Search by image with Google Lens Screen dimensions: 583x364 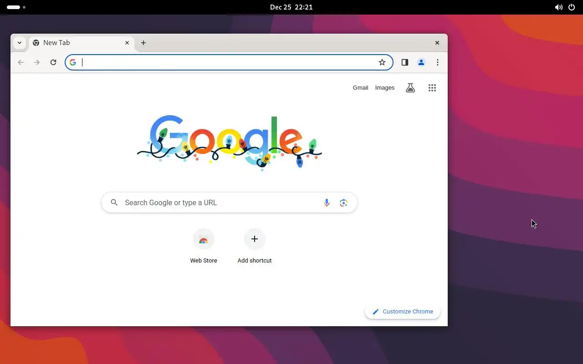pyautogui.click(x=343, y=203)
